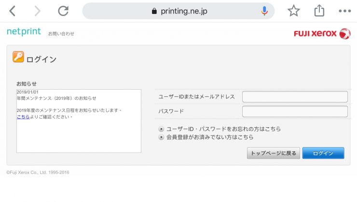The height and width of the screenshot is (202, 357).
Task: Click the お問い合わせ menu link
Action: click(61, 34)
